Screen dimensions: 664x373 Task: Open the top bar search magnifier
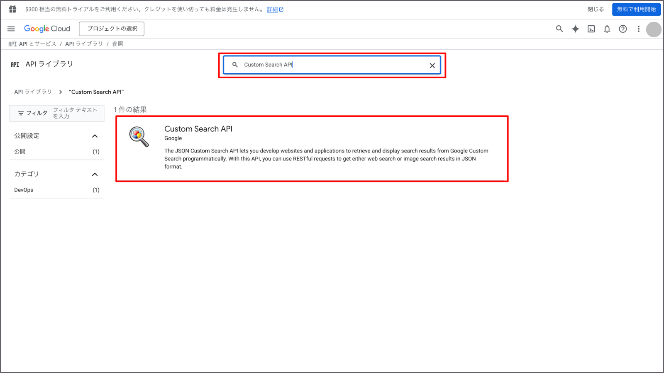tap(559, 29)
